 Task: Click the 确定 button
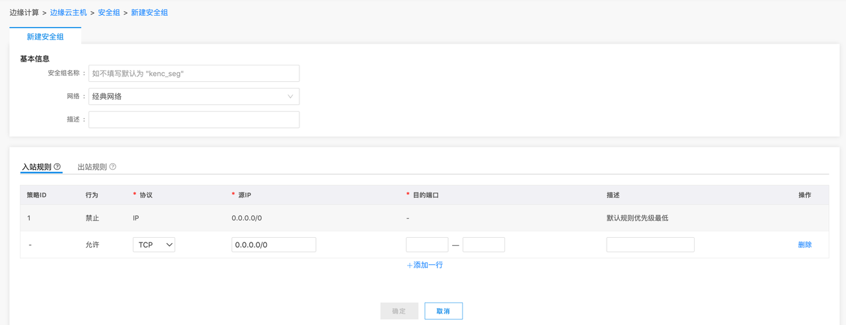click(x=399, y=311)
